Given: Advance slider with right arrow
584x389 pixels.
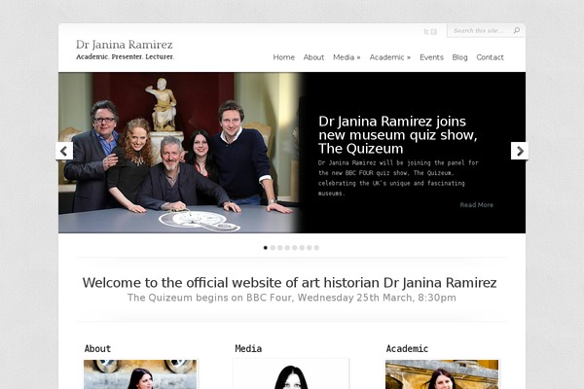Looking at the screenshot, I should tap(519, 151).
